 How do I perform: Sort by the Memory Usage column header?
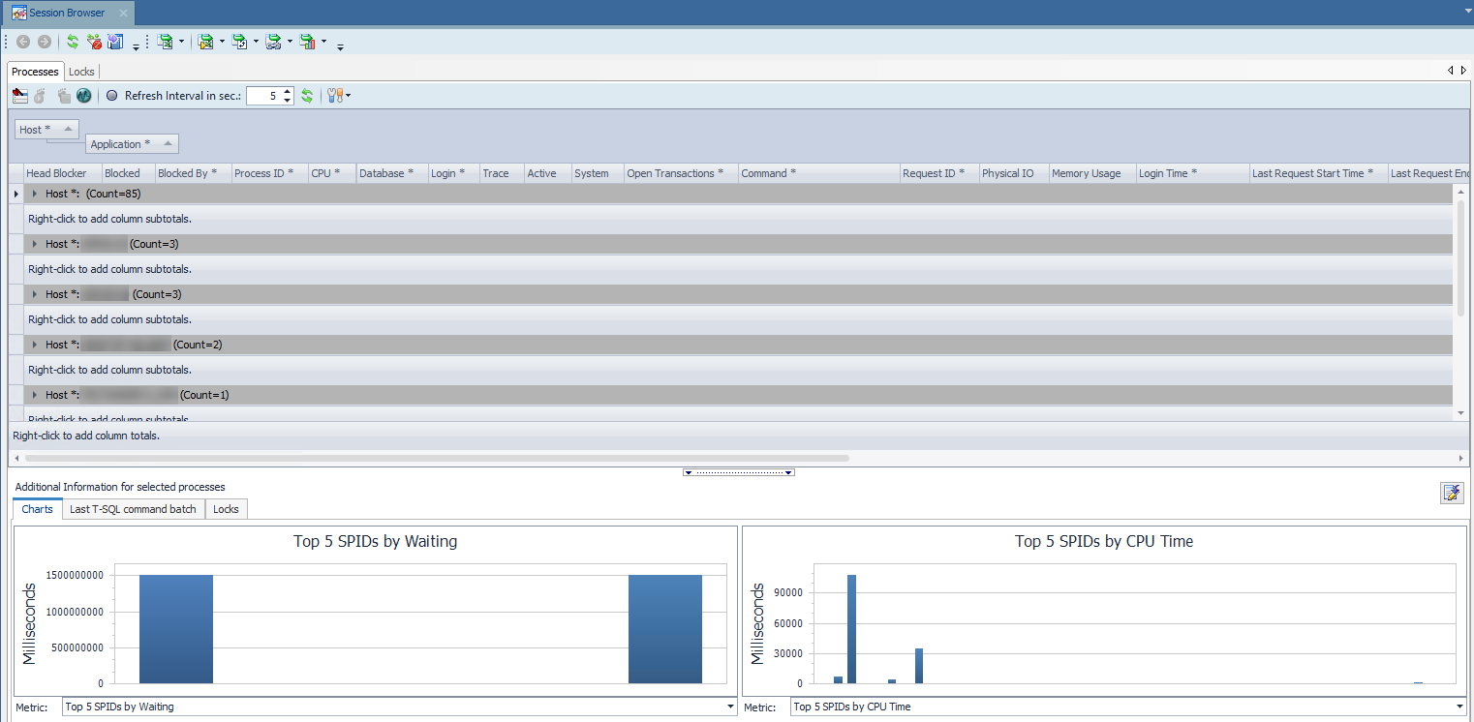click(x=1092, y=173)
